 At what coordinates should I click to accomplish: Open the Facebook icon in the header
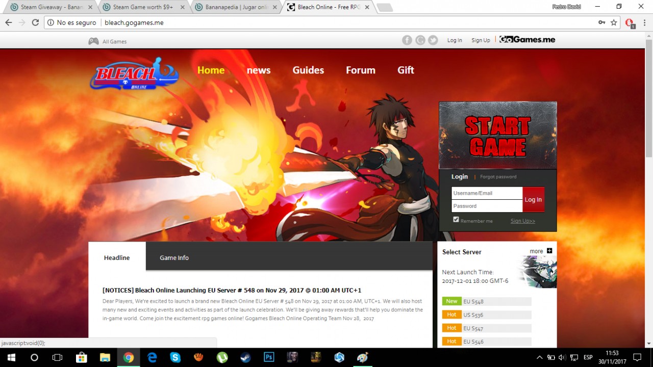coord(407,40)
